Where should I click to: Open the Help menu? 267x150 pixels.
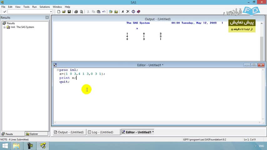click(x=68, y=7)
